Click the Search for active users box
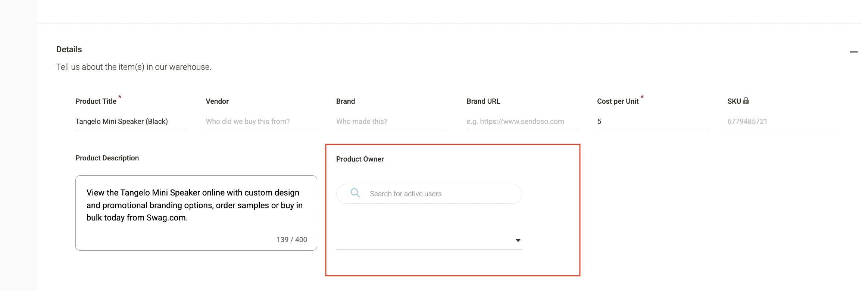Image resolution: width=862 pixels, height=291 pixels. [x=429, y=194]
